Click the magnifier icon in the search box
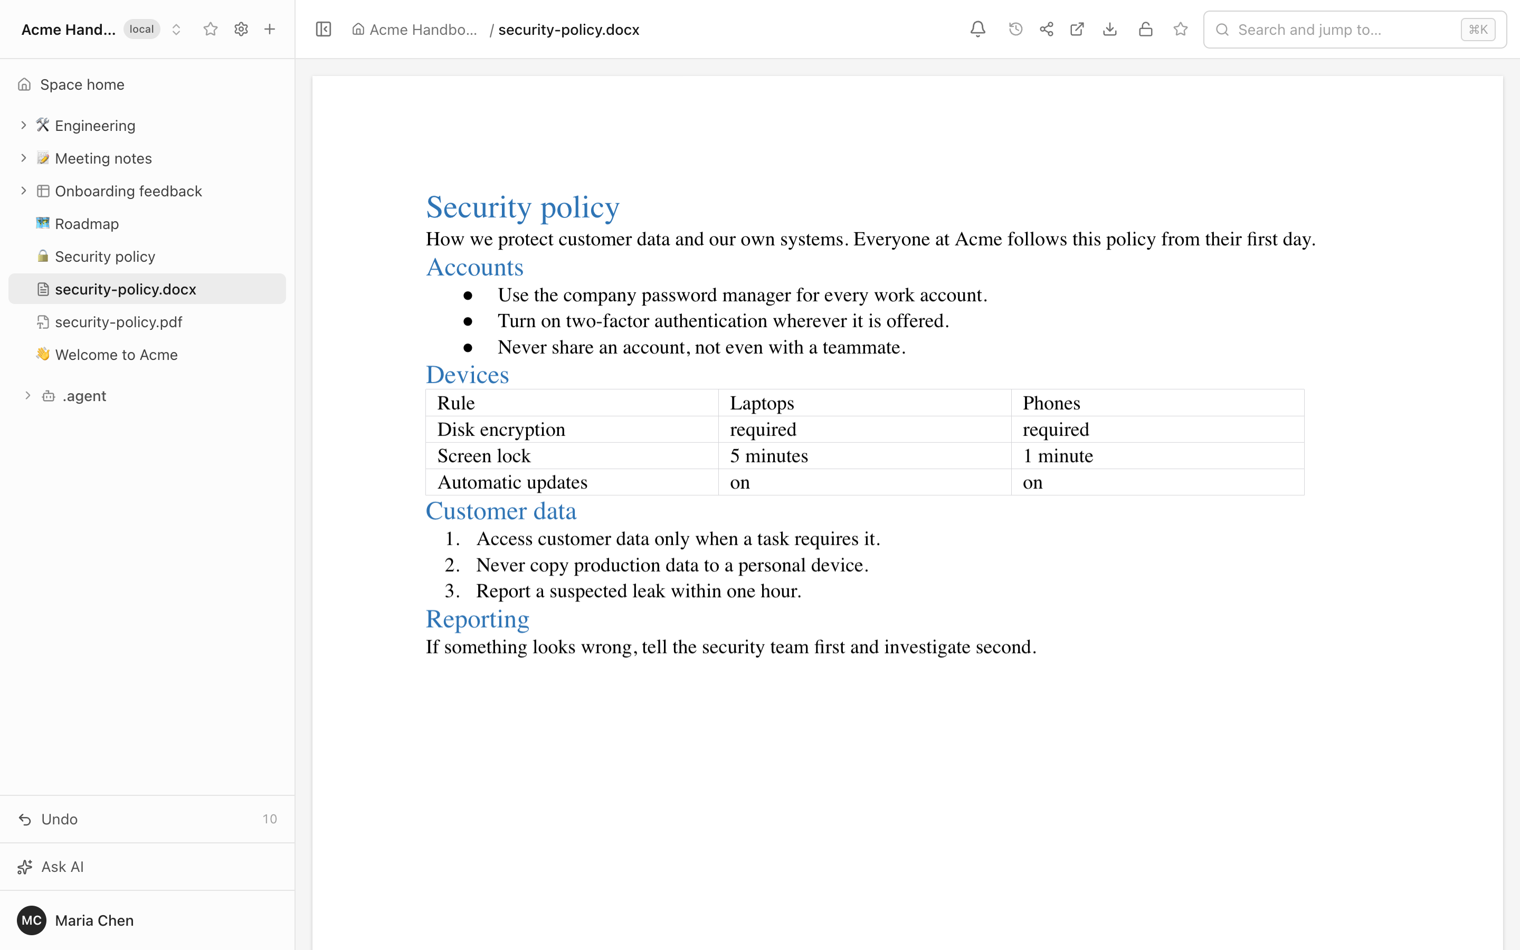 pos(1222,30)
